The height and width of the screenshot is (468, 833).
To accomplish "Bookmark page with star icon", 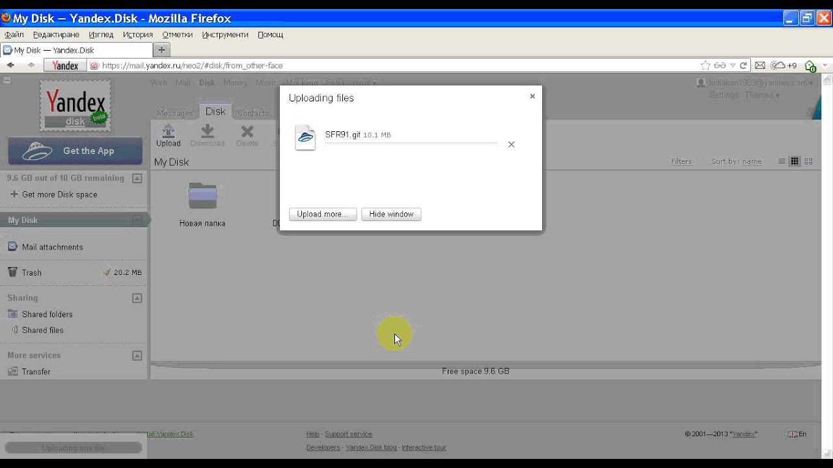I will pyautogui.click(x=705, y=65).
